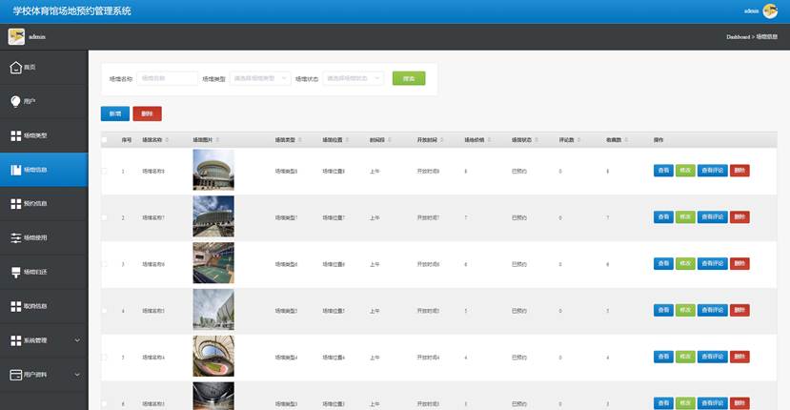
Task: Open the 场馆类型 filter dropdown
Action: (260, 78)
